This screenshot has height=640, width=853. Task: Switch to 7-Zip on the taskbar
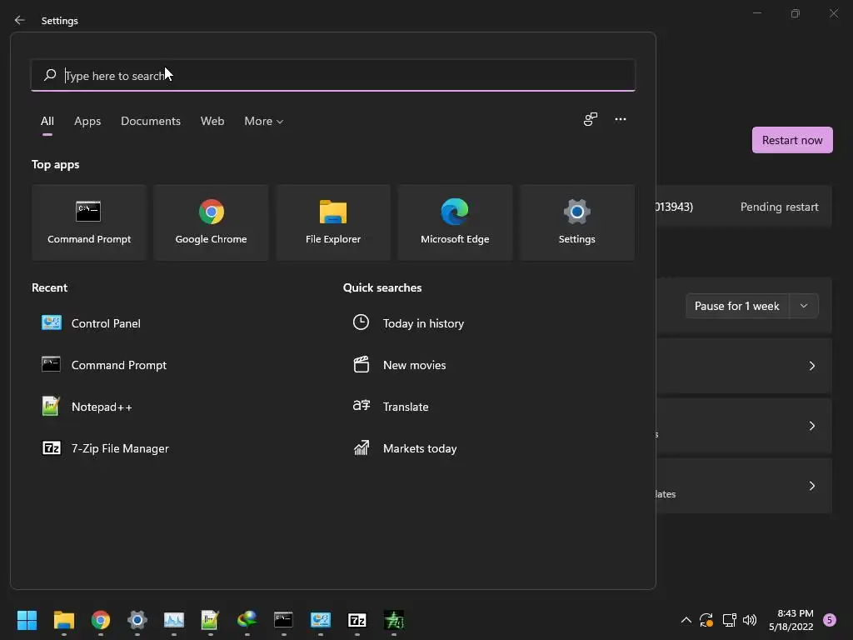(357, 620)
